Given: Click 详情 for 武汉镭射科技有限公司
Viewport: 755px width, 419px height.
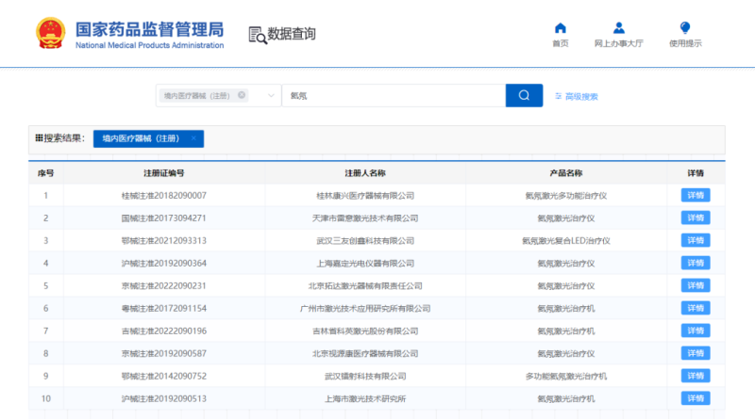Looking at the screenshot, I should point(696,377).
